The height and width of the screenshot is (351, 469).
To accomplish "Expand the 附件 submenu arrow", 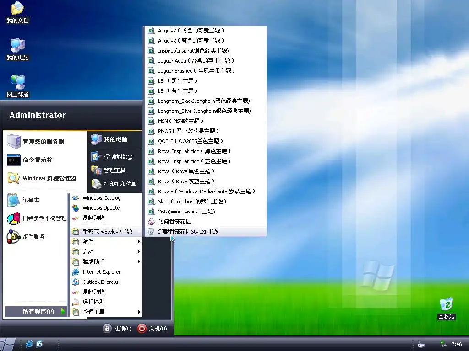I will coord(139,241).
